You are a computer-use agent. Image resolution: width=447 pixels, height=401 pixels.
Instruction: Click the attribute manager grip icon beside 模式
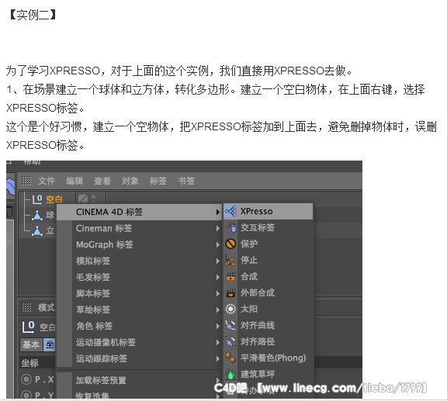[26, 307]
